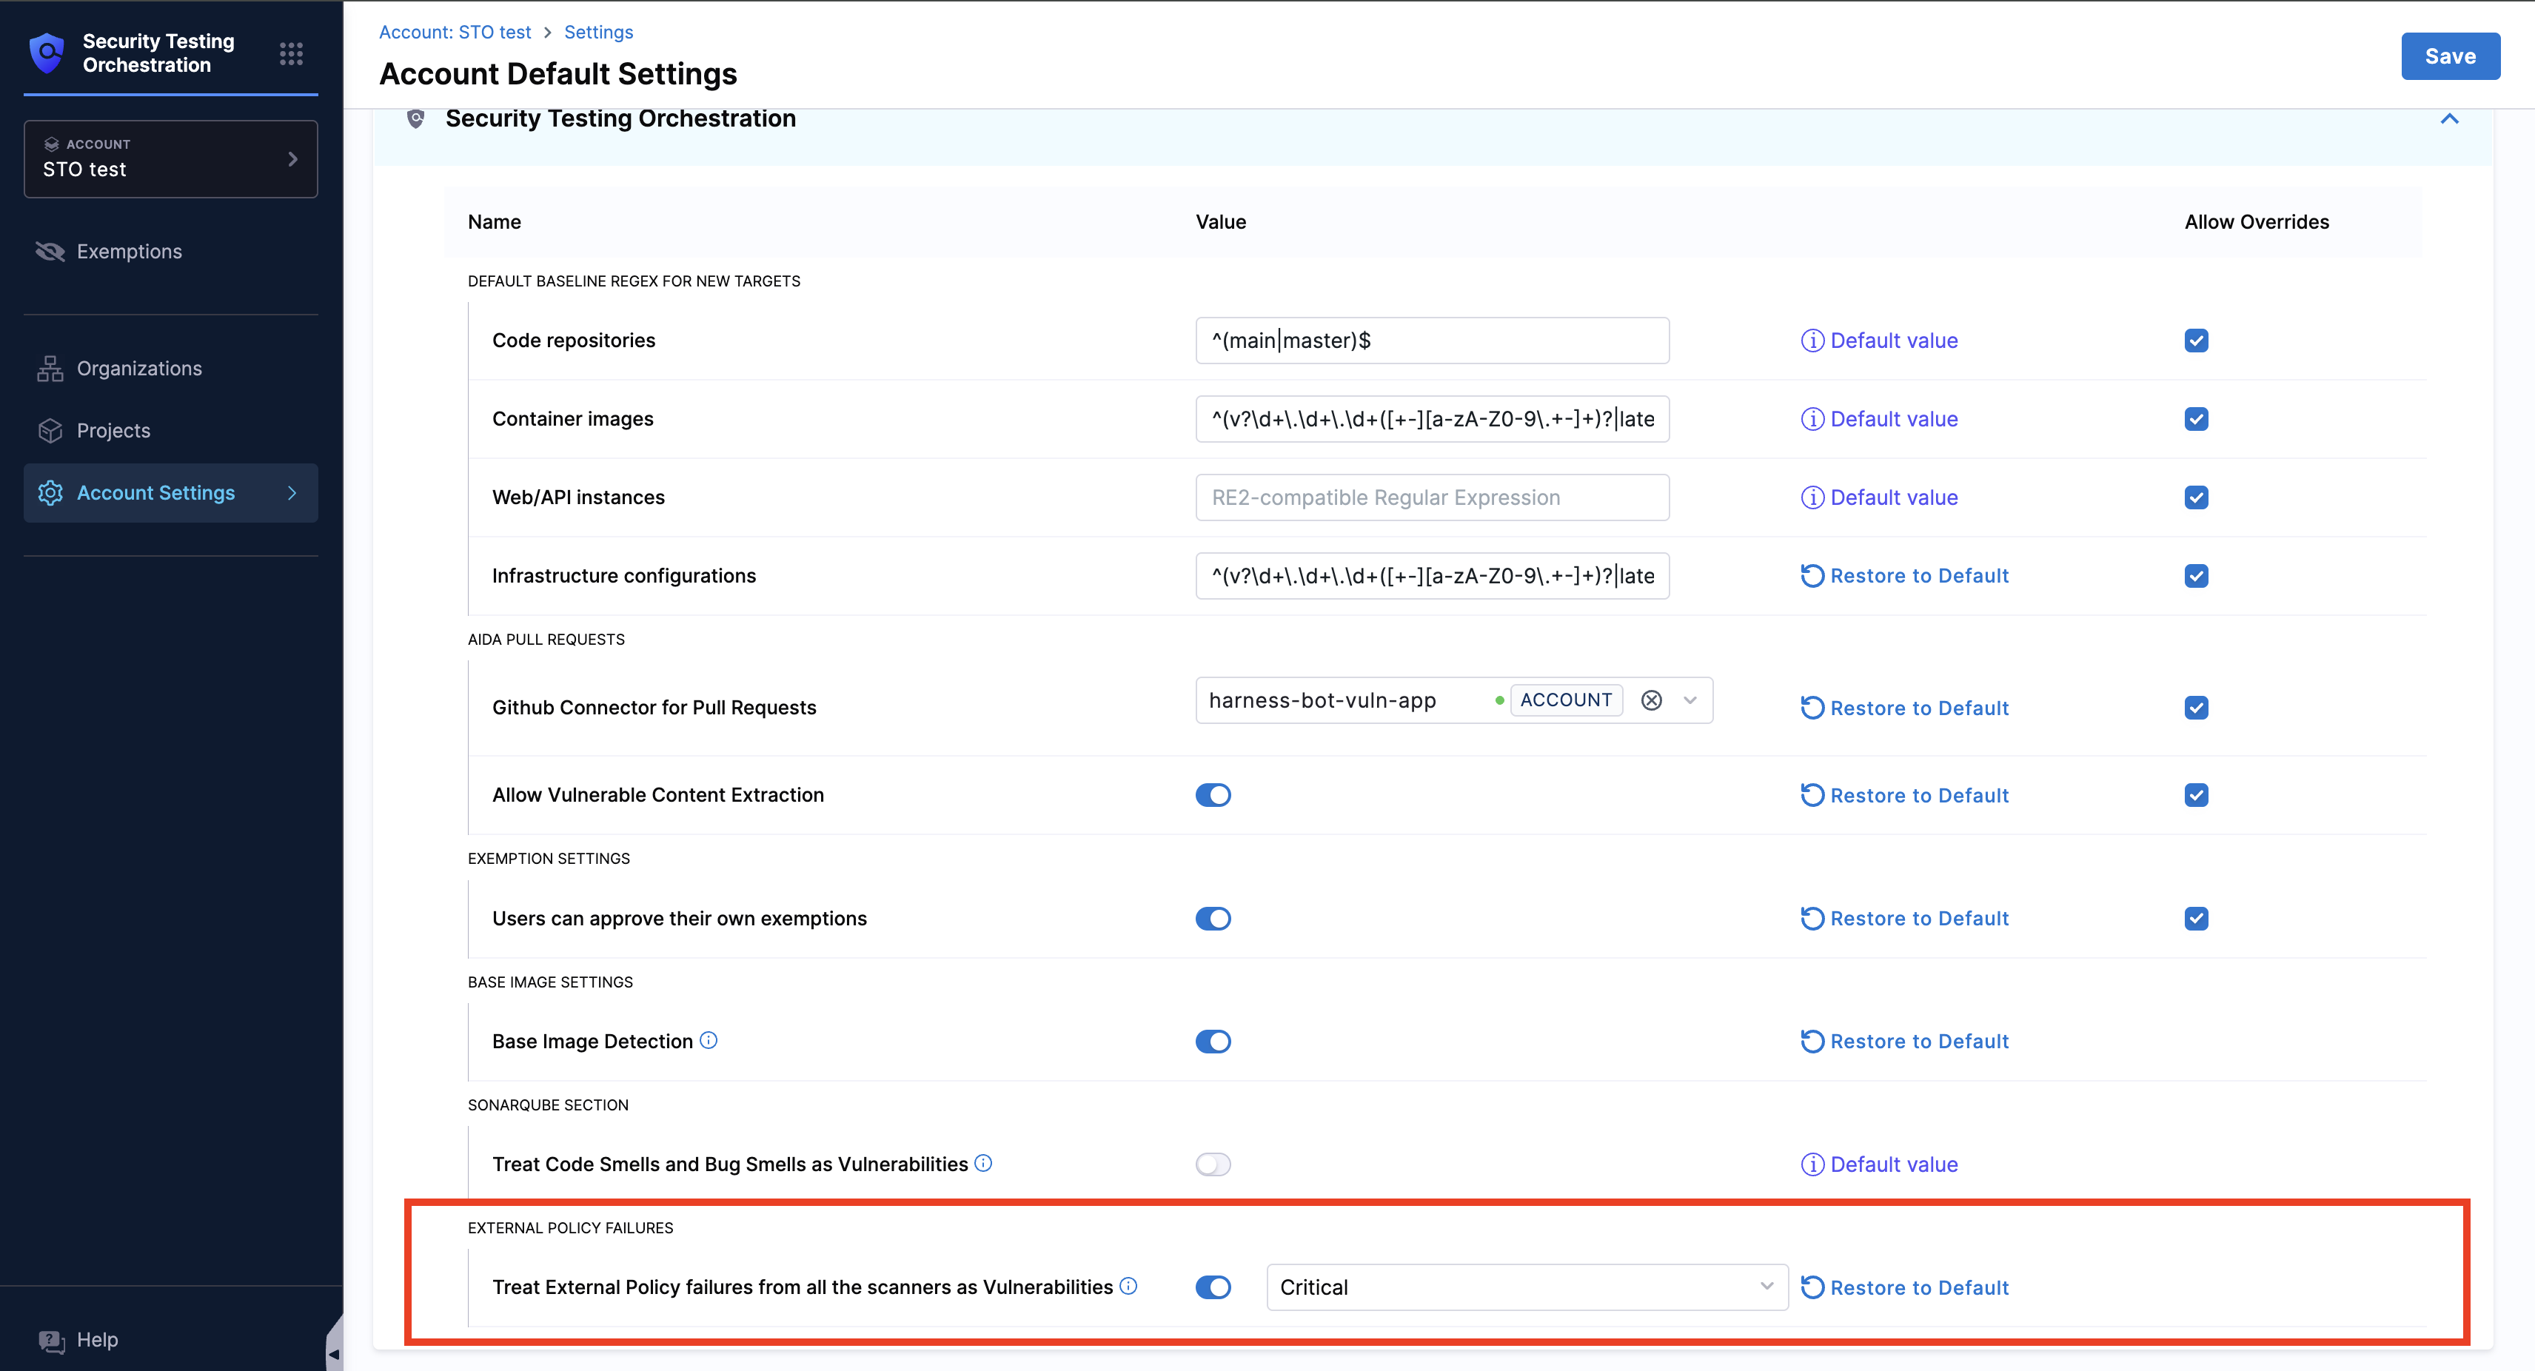Screen dimensions: 2535x1371
Task: Collapse the Security Testing Orchestration section
Action: click(2448, 119)
